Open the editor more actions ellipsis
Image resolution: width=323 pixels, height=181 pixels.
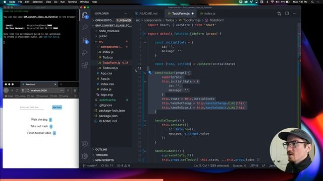pyautogui.click(x=295, y=14)
